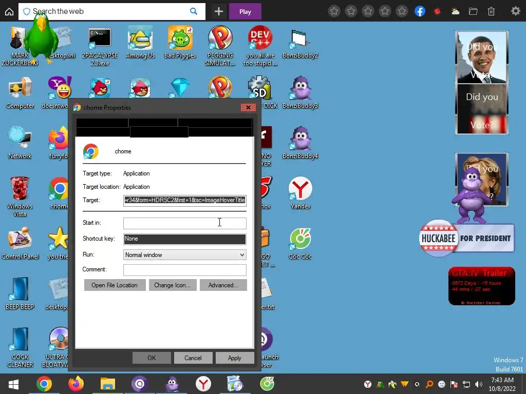The width and height of the screenshot is (526, 394).
Task: Select the COCK CLEANER desktop icon
Action: tap(20, 347)
